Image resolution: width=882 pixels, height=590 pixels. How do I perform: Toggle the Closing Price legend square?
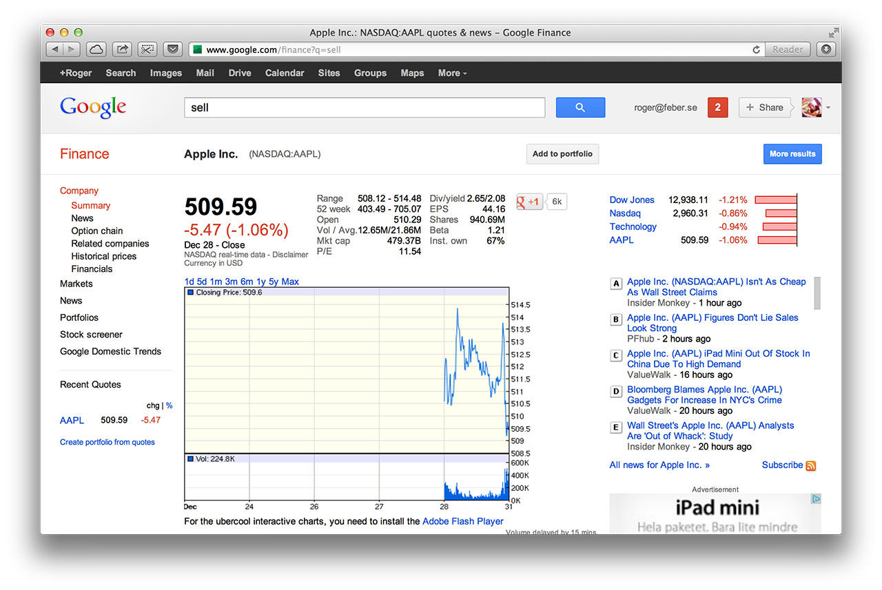coord(191,293)
